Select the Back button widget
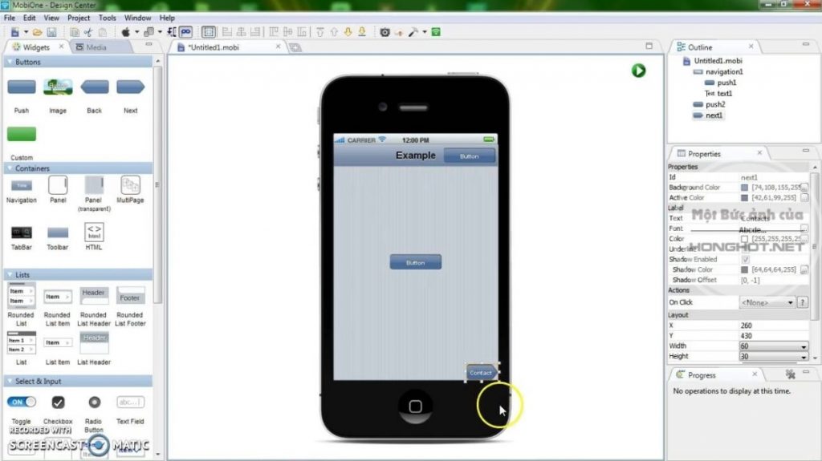This screenshot has width=822, height=461. pos(95,87)
